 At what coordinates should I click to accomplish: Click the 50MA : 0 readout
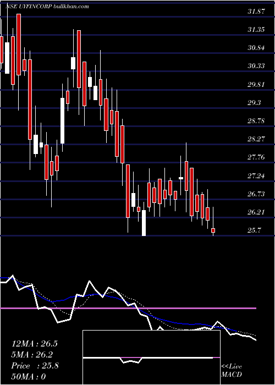(x=29, y=377)
